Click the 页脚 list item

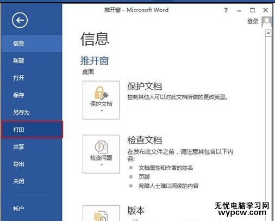(144, 176)
